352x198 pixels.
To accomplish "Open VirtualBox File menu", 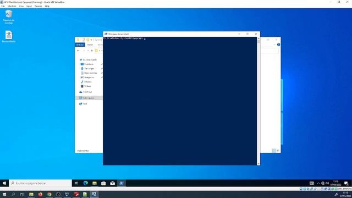I will click(3, 6).
